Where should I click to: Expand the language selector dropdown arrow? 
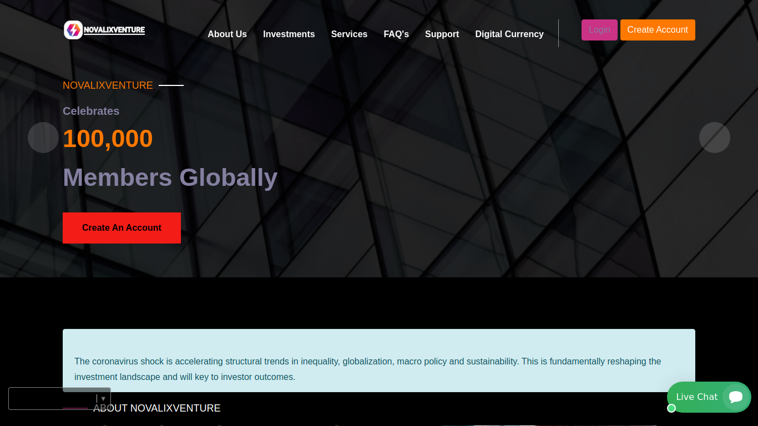(x=103, y=398)
